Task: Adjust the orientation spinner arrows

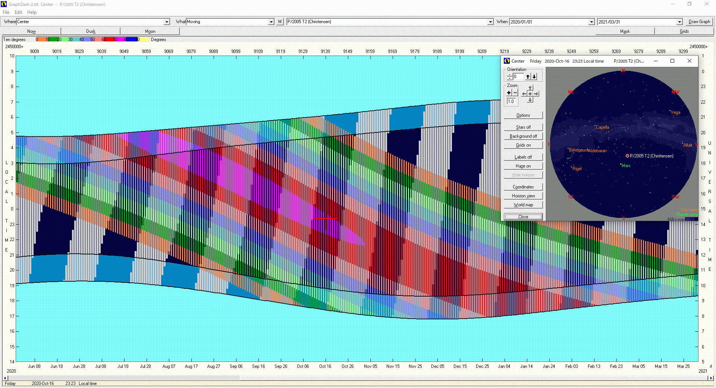Action: click(510, 76)
